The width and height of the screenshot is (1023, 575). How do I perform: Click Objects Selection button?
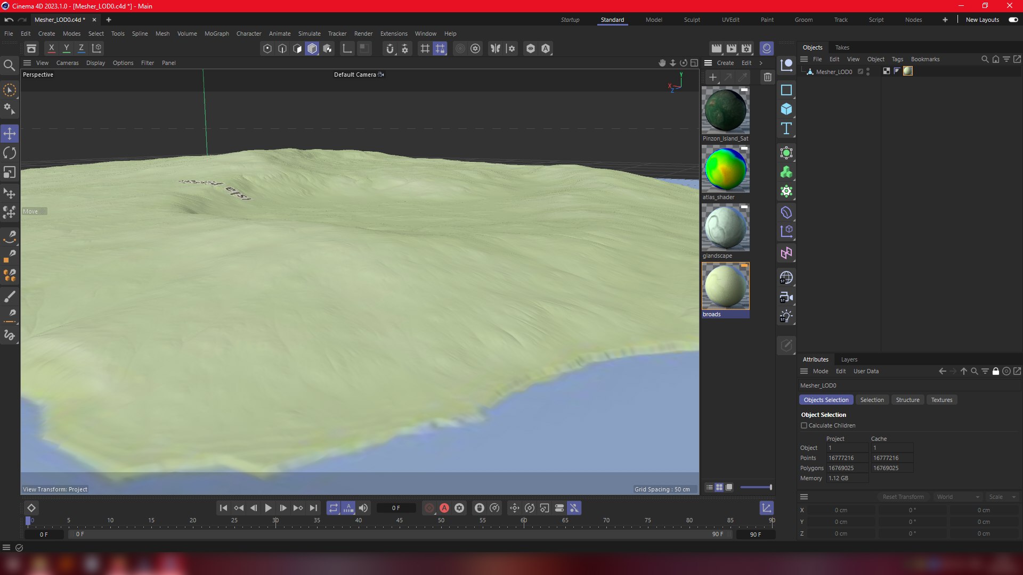(x=826, y=400)
